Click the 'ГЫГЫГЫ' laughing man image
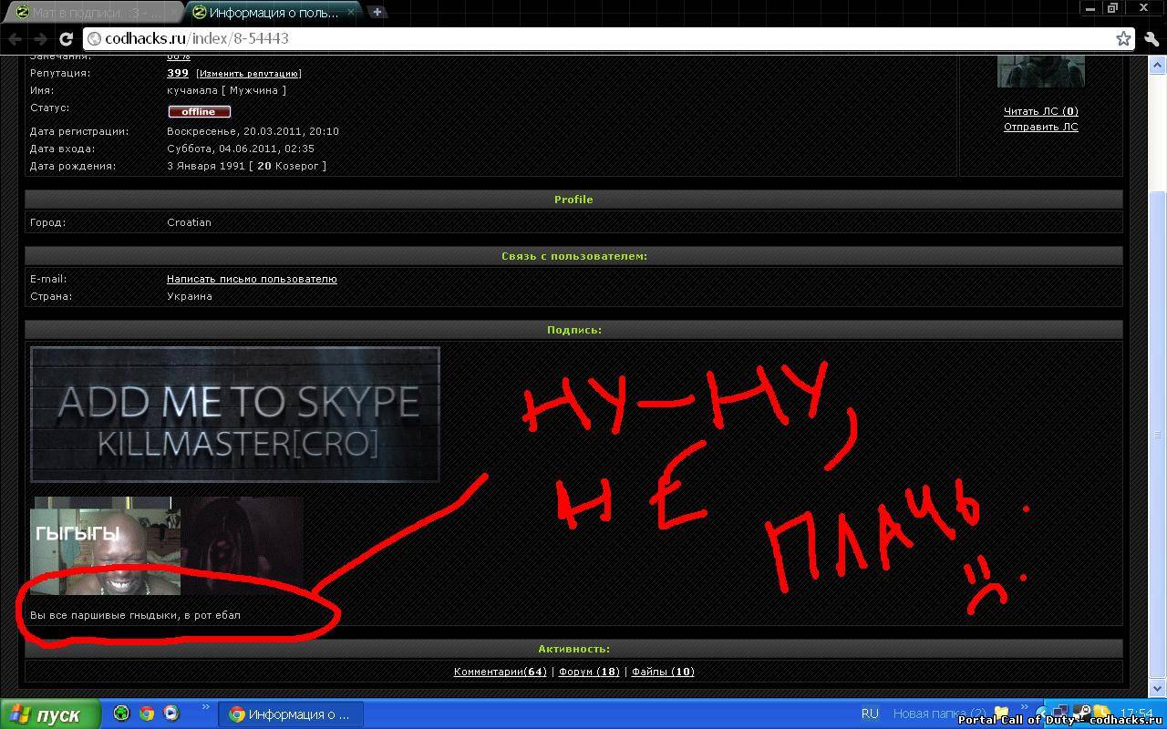 (x=106, y=546)
